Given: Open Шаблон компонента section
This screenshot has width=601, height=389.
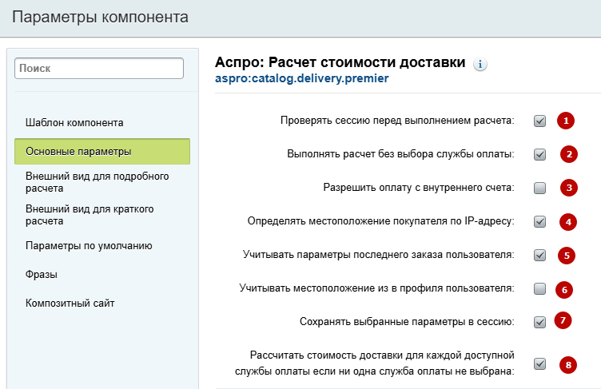Looking at the screenshot, I should click(74, 123).
